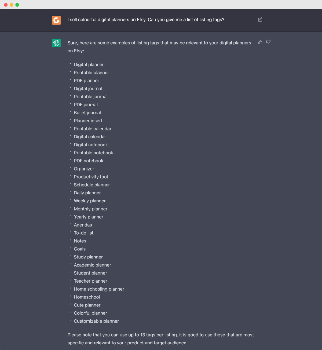Click the 'Customizable planner' list entry

click(x=96, y=321)
